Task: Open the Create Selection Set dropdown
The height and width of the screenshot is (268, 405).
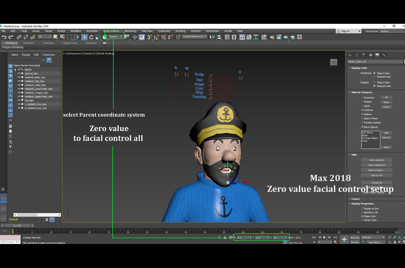Action: pyautogui.click(x=194, y=37)
